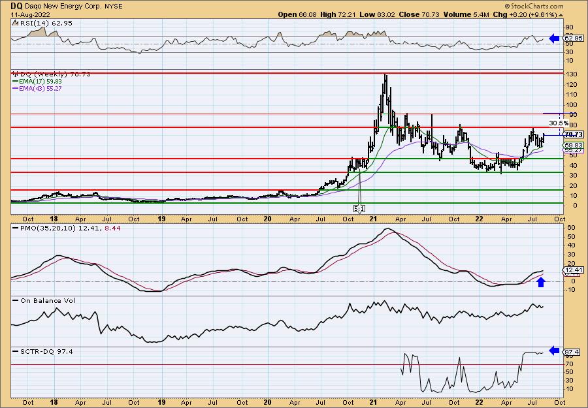Click the On Balance Vol legend
Screen dimensions: 588x408
point(44,300)
